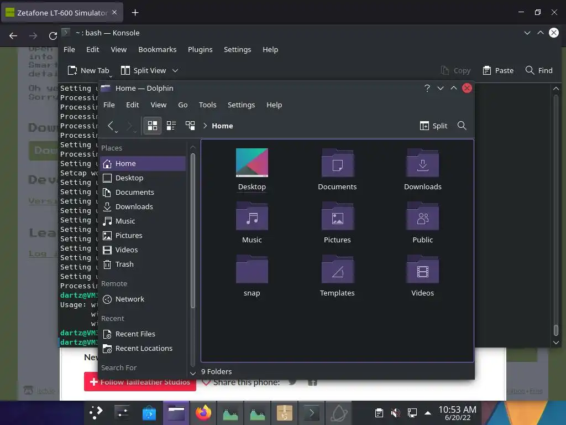Image resolution: width=566 pixels, height=425 pixels.
Task: Open Firefox from the taskbar
Action: pyautogui.click(x=203, y=413)
